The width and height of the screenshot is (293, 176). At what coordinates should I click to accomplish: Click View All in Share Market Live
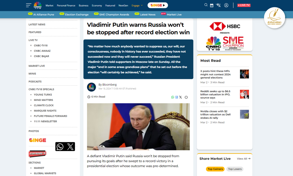243,159
